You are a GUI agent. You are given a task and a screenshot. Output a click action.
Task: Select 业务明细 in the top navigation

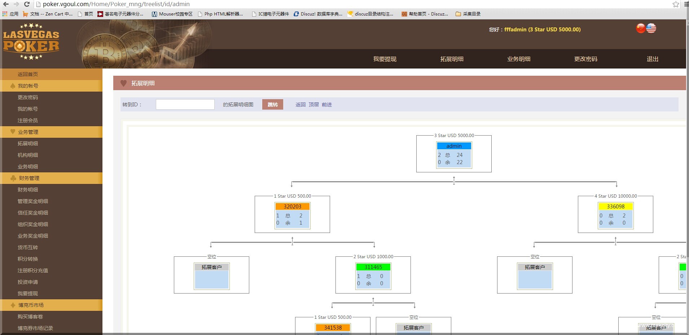point(518,59)
